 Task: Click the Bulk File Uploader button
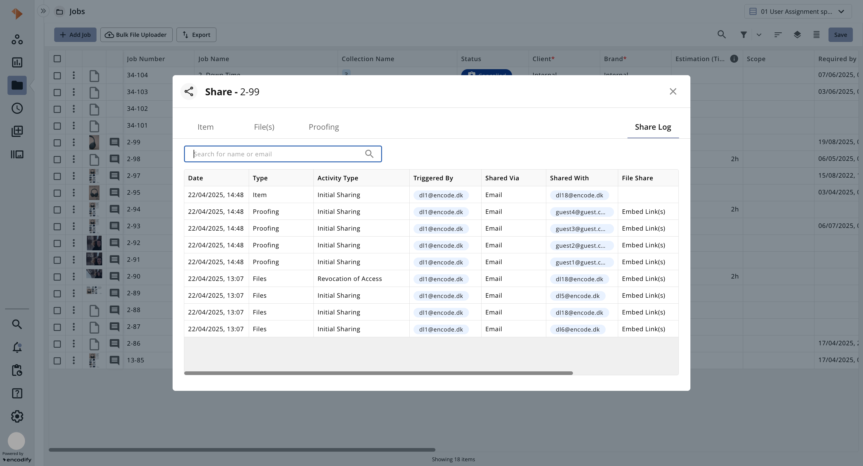(136, 34)
